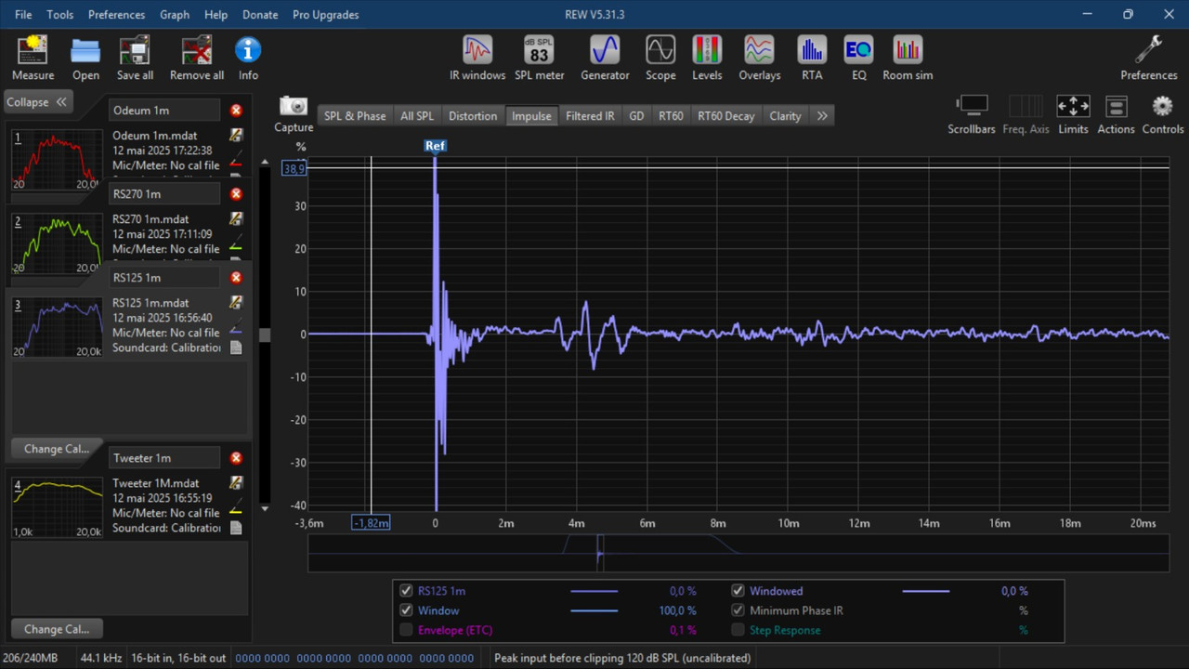Switch to the SPL & Phase tab
1189x669 pixels.
click(355, 116)
